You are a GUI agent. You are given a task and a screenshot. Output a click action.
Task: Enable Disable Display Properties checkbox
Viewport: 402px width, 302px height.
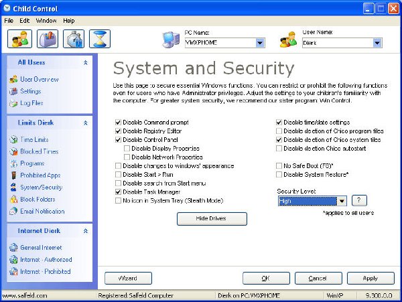click(127, 149)
